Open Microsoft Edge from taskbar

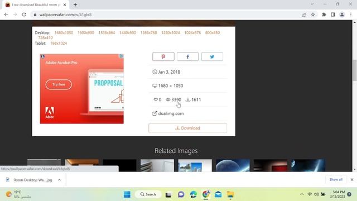194,194
